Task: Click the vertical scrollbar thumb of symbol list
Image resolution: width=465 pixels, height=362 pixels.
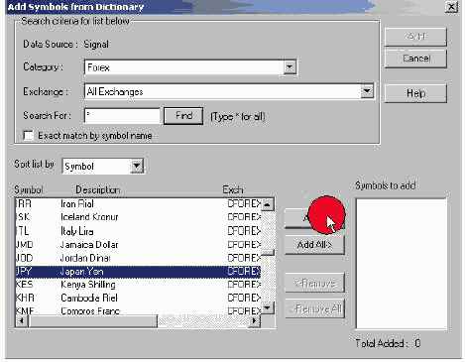Action: 268,253
